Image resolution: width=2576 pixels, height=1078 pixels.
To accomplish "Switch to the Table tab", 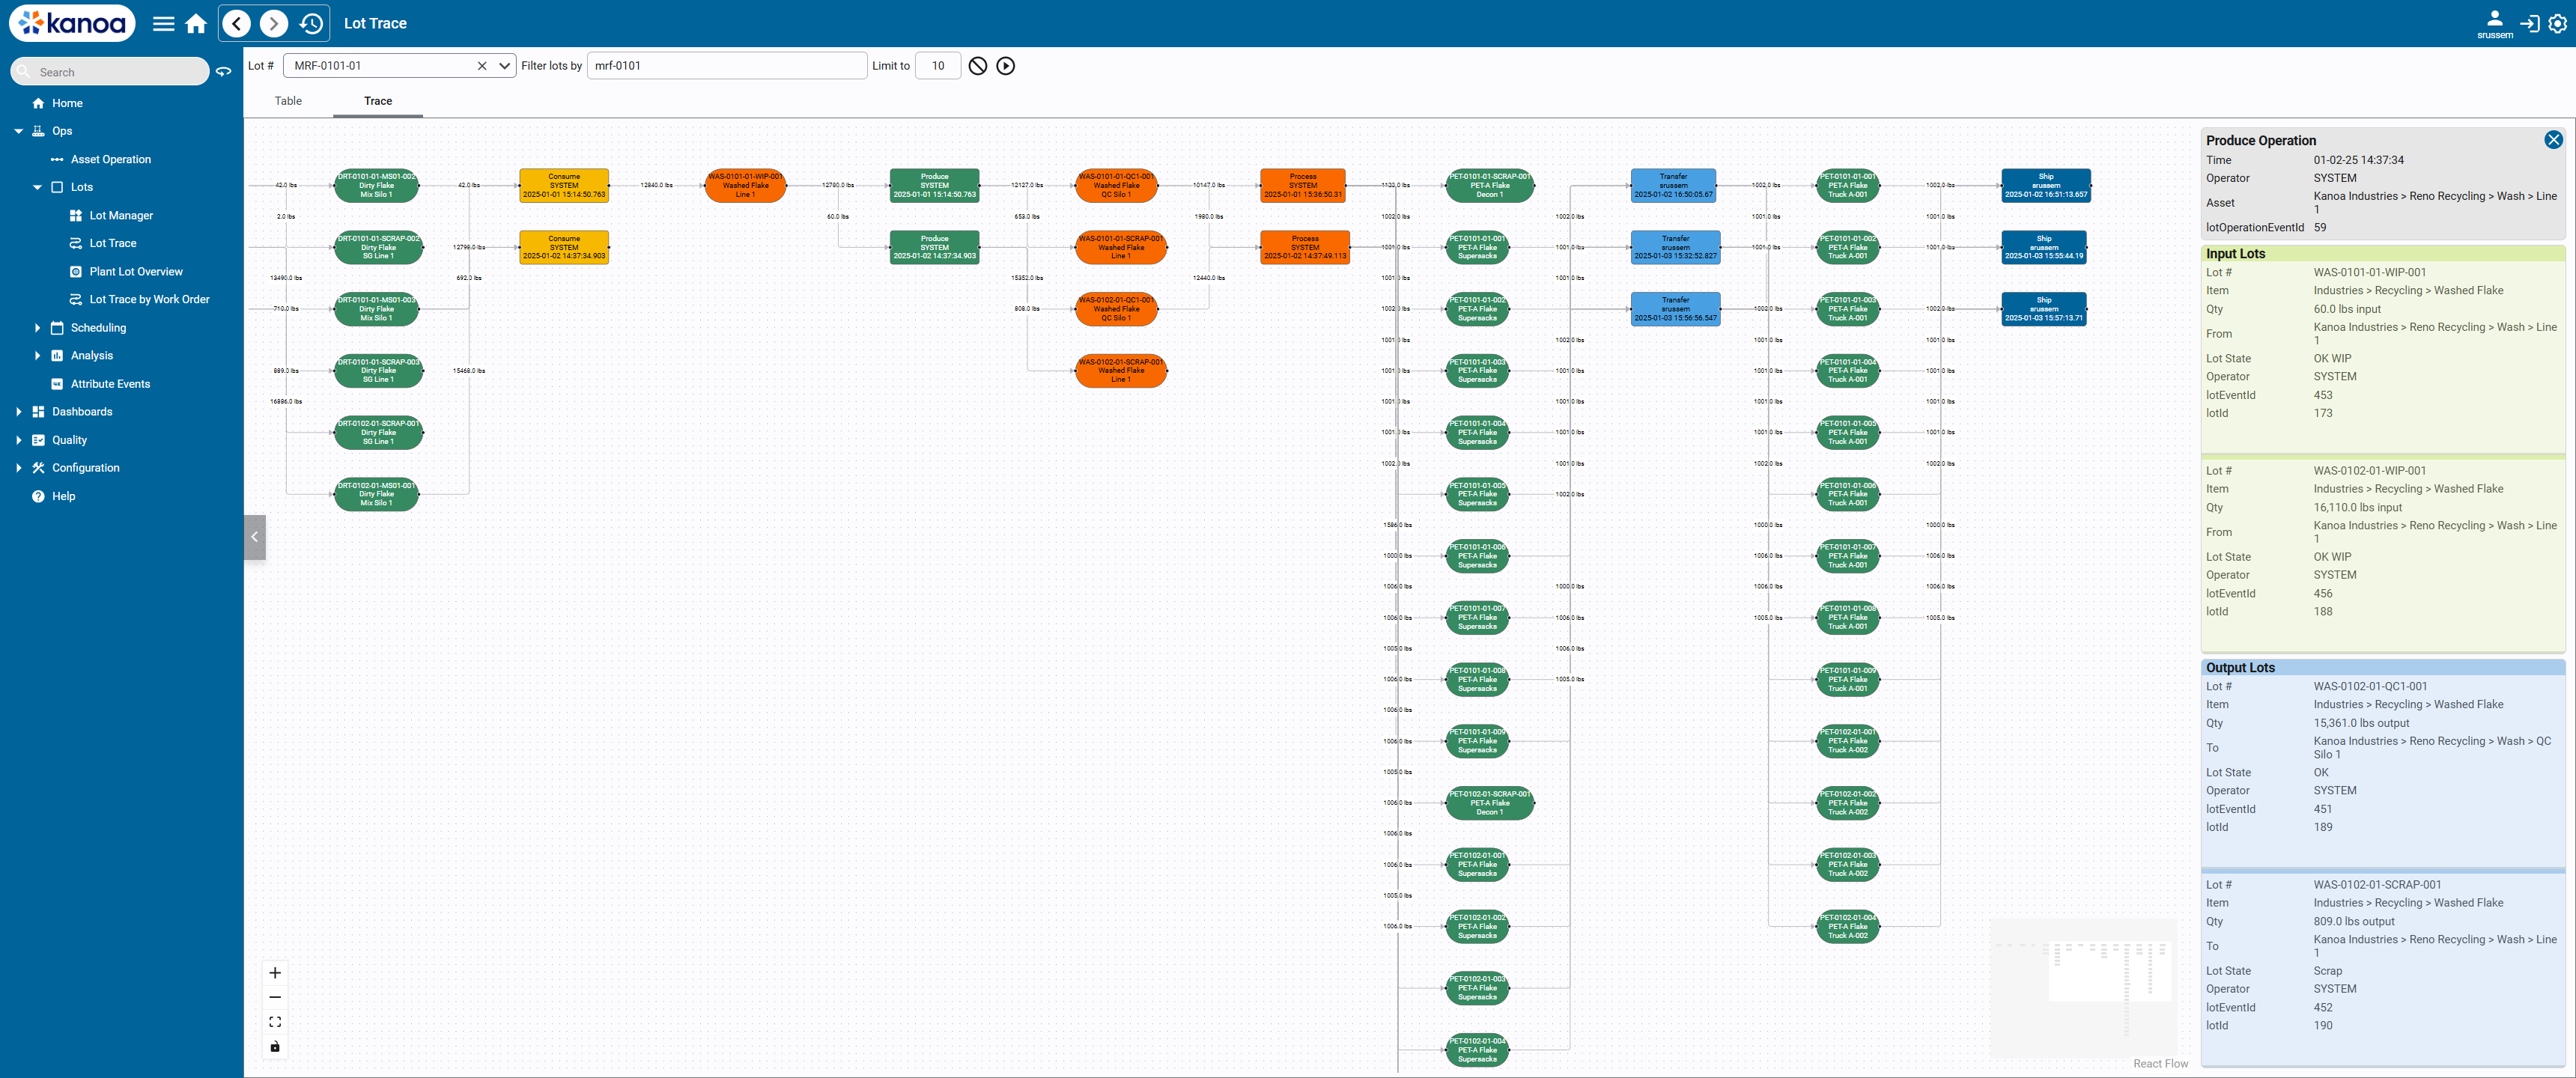I will (x=288, y=101).
